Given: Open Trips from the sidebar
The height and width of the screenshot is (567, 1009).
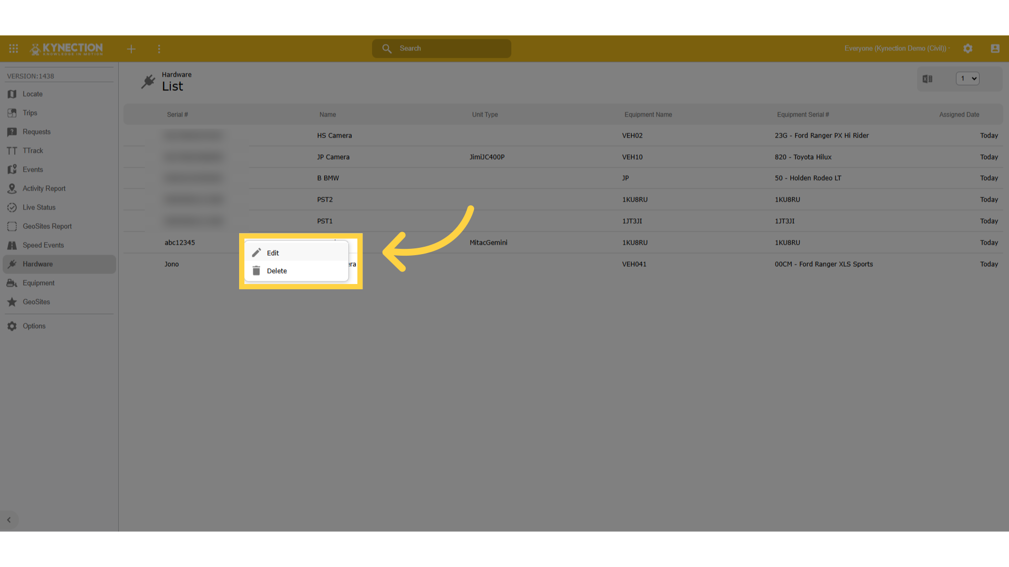Looking at the screenshot, I should [x=59, y=113].
